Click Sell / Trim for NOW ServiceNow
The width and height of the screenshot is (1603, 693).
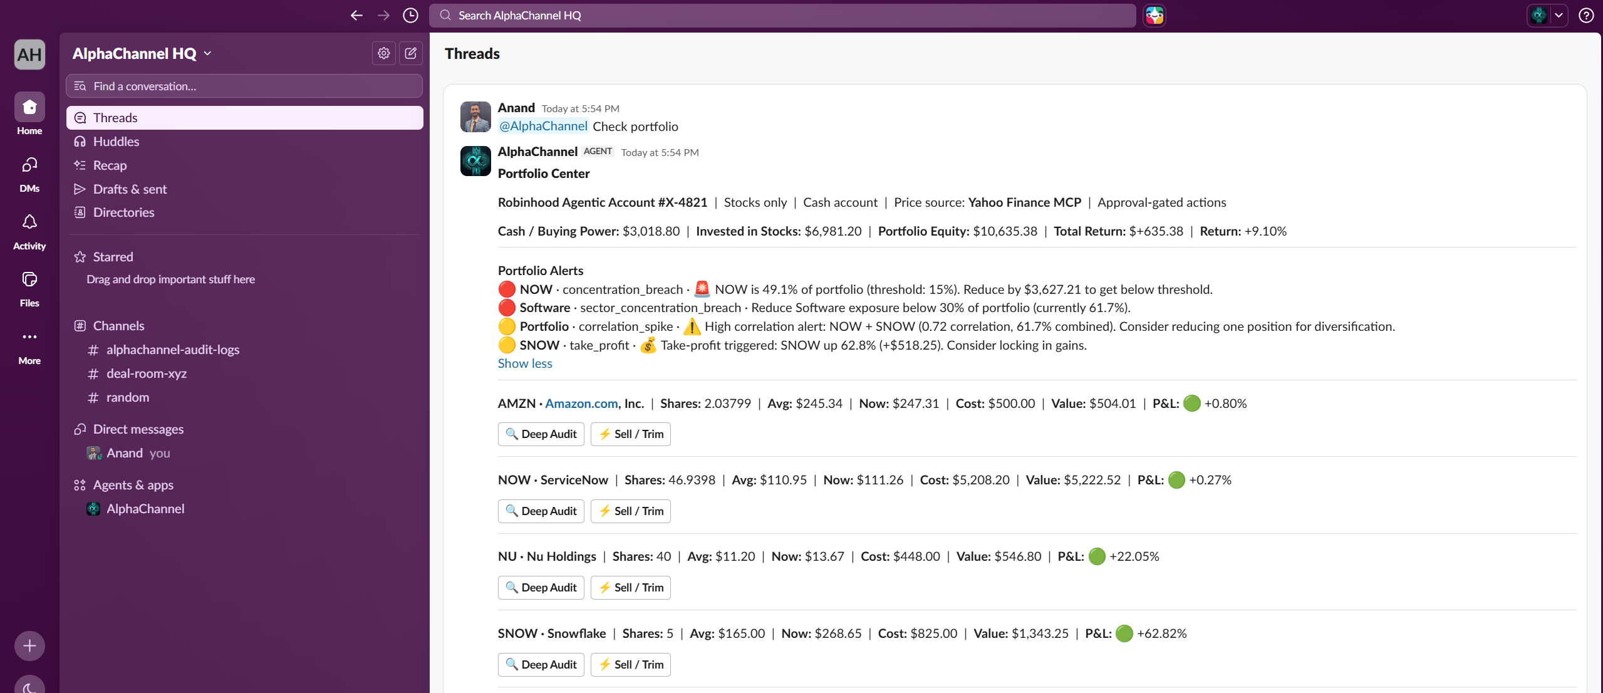click(631, 511)
